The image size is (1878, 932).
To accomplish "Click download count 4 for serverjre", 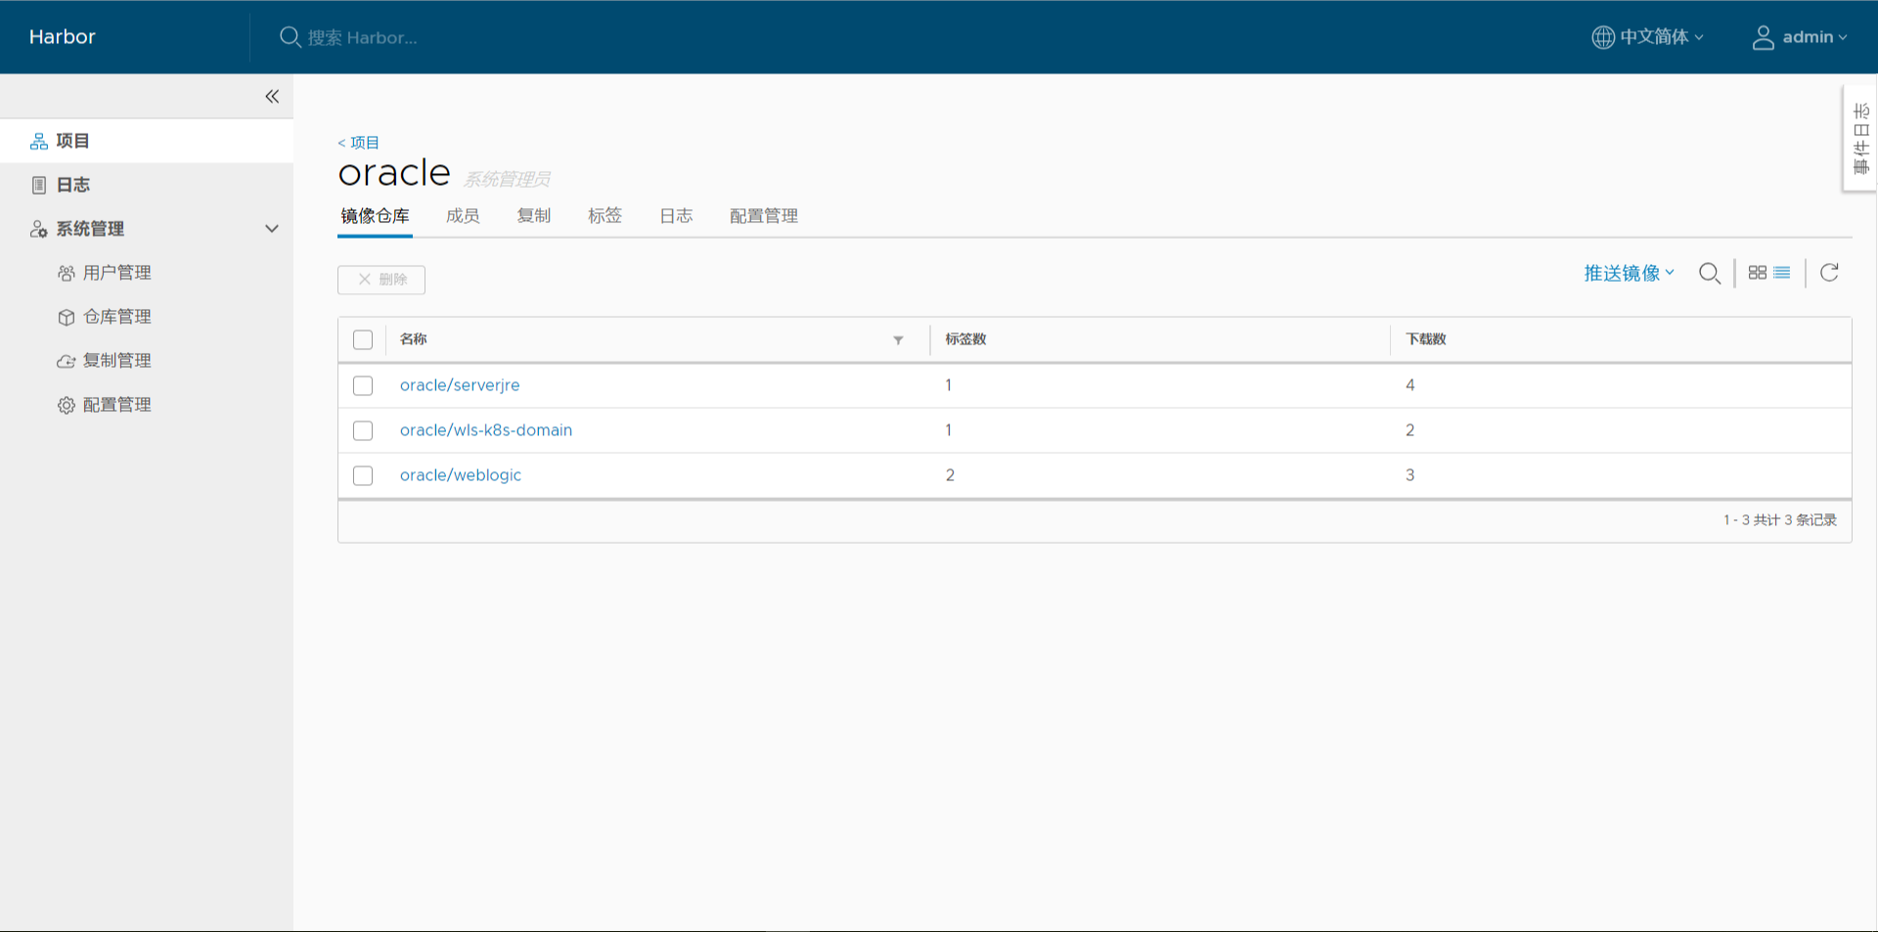I will click(1410, 385).
